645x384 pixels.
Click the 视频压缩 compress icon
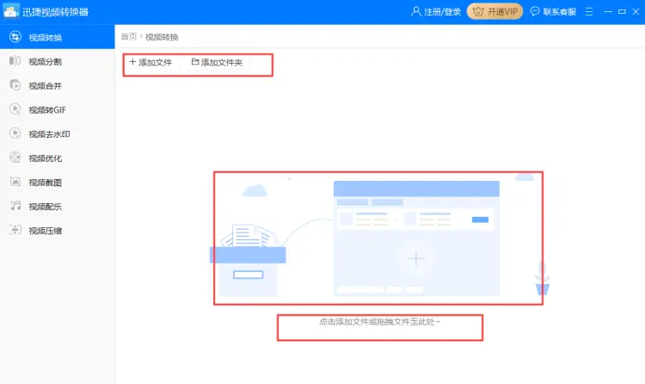point(15,230)
